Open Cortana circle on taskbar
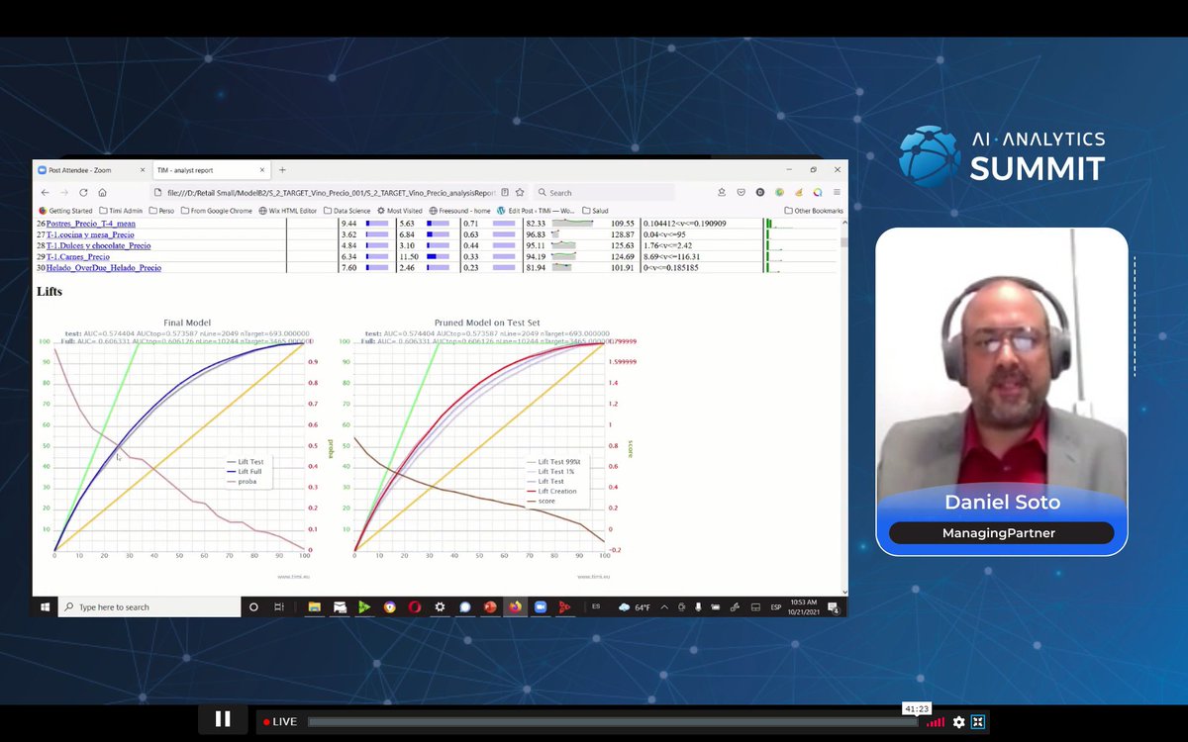1188x742 pixels. tap(253, 606)
